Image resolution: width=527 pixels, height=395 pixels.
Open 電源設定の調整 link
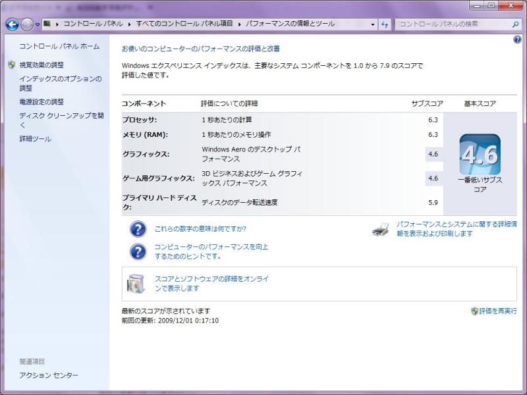pyautogui.click(x=42, y=102)
